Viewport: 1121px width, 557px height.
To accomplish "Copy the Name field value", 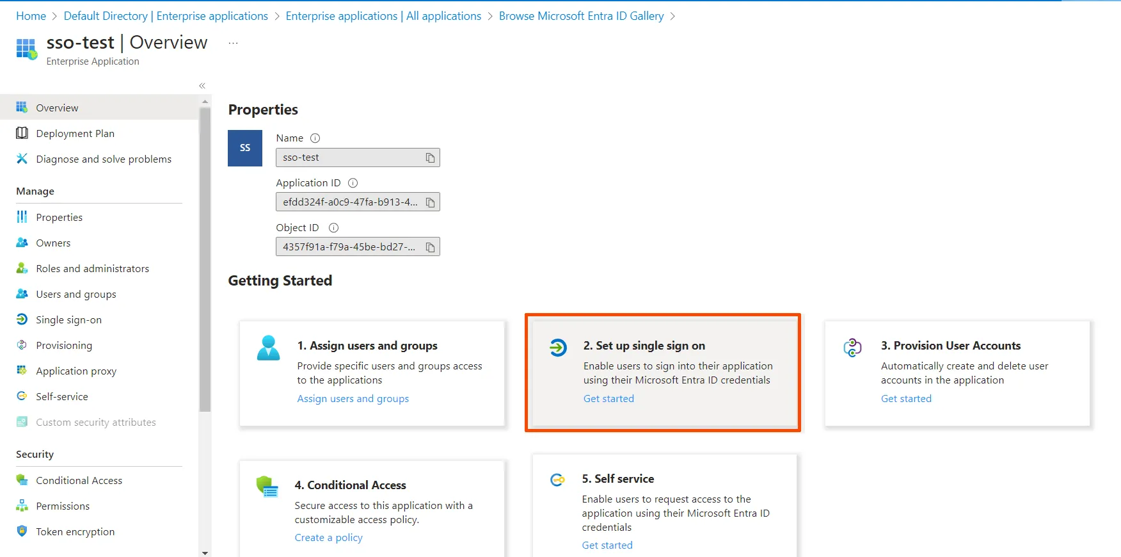I will coord(430,157).
